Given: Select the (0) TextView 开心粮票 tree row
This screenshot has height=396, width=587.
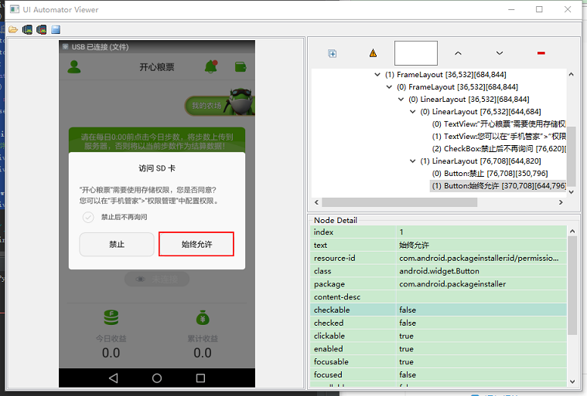Looking at the screenshot, I should click(499, 124).
